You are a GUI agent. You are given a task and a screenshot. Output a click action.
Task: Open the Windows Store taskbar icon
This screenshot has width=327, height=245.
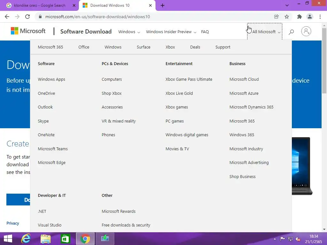pyautogui.click(x=65, y=239)
